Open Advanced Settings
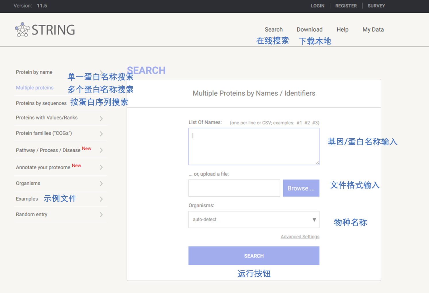 (x=300, y=236)
